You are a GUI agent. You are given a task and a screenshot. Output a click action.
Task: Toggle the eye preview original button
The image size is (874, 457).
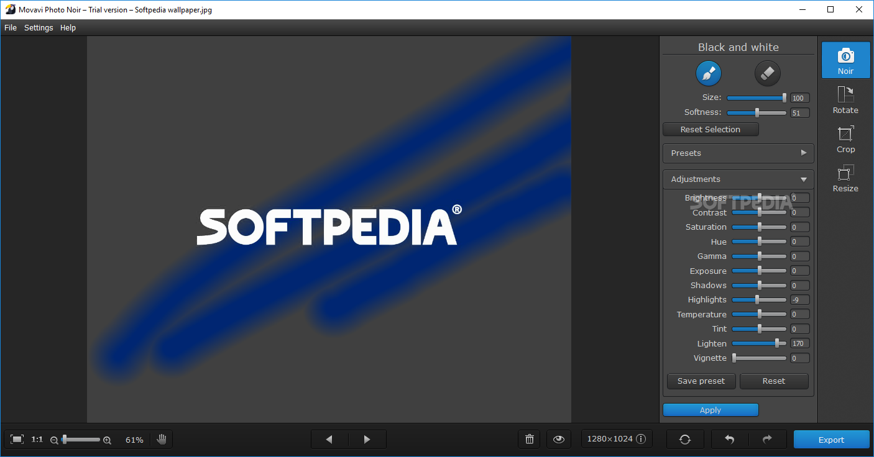[559, 440]
